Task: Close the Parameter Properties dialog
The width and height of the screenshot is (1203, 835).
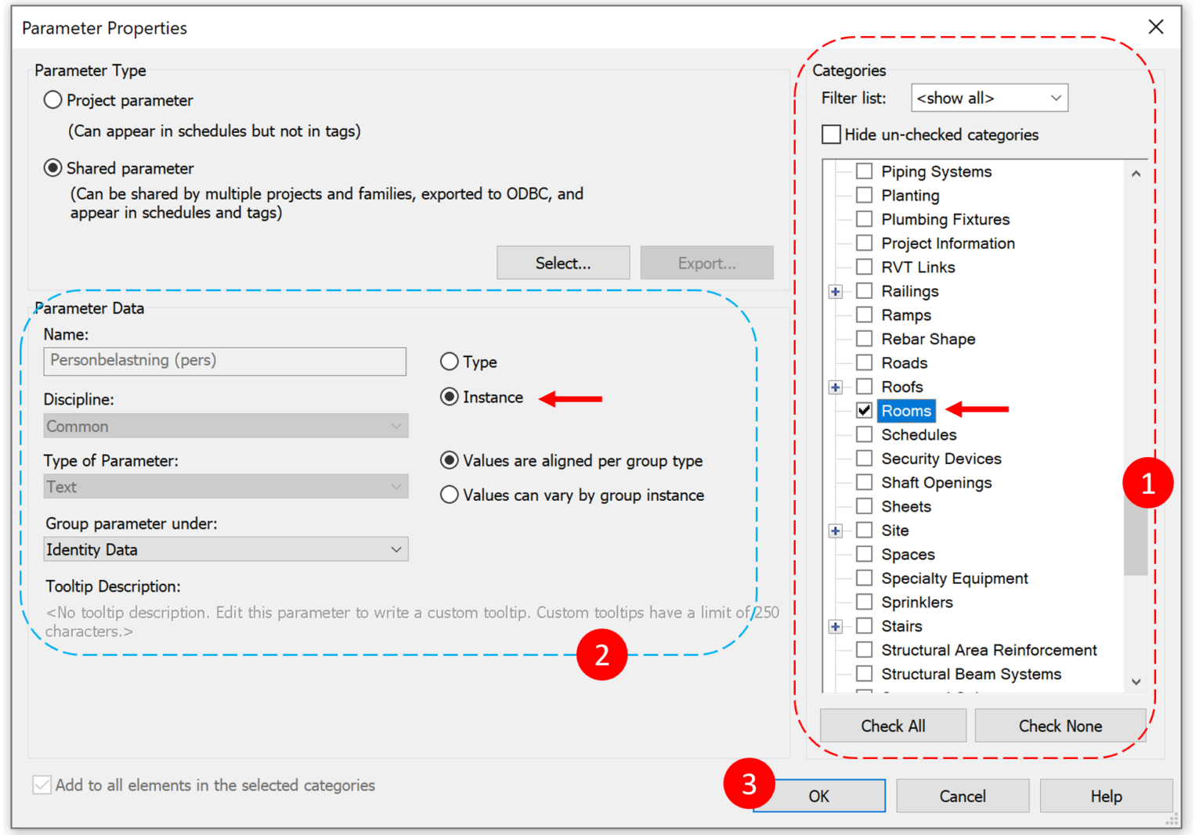Action: (1155, 27)
